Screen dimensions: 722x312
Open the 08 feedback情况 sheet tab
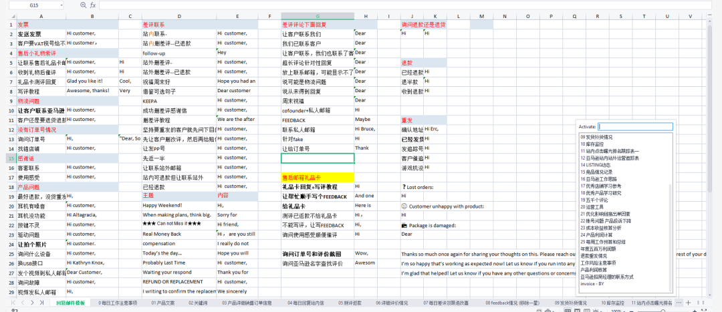pyautogui.click(x=512, y=303)
